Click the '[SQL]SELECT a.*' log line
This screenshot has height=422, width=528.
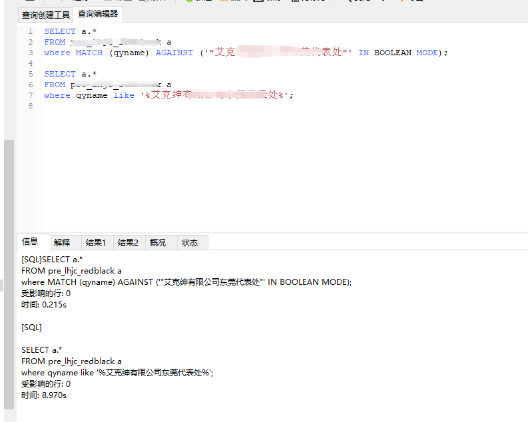(x=52, y=260)
